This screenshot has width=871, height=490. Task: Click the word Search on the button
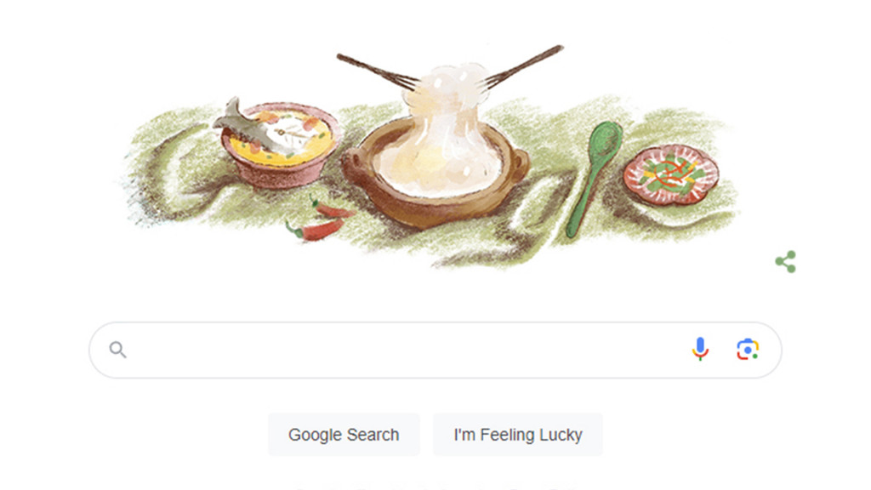pos(373,435)
